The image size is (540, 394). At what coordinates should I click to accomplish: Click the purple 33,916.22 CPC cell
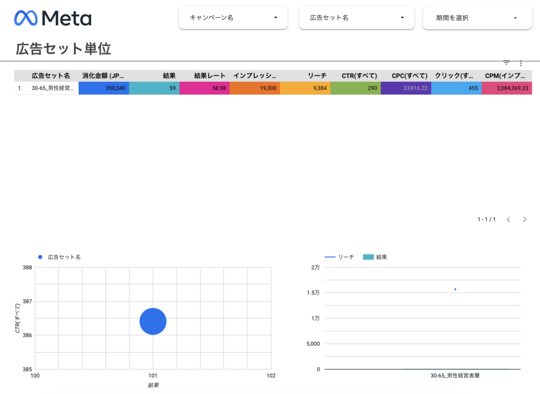tap(406, 88)
